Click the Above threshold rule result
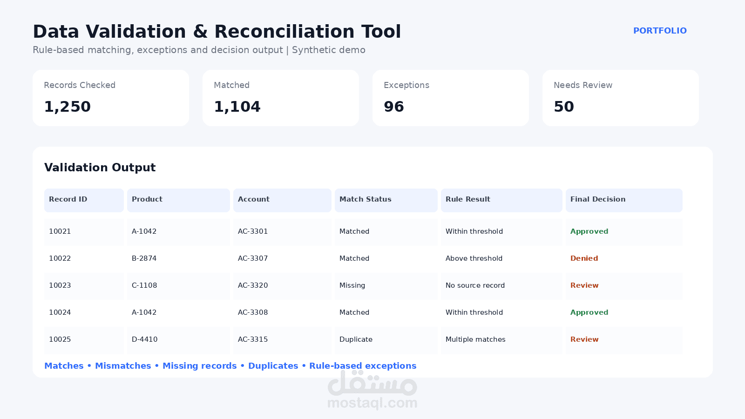 pos(474,258)
